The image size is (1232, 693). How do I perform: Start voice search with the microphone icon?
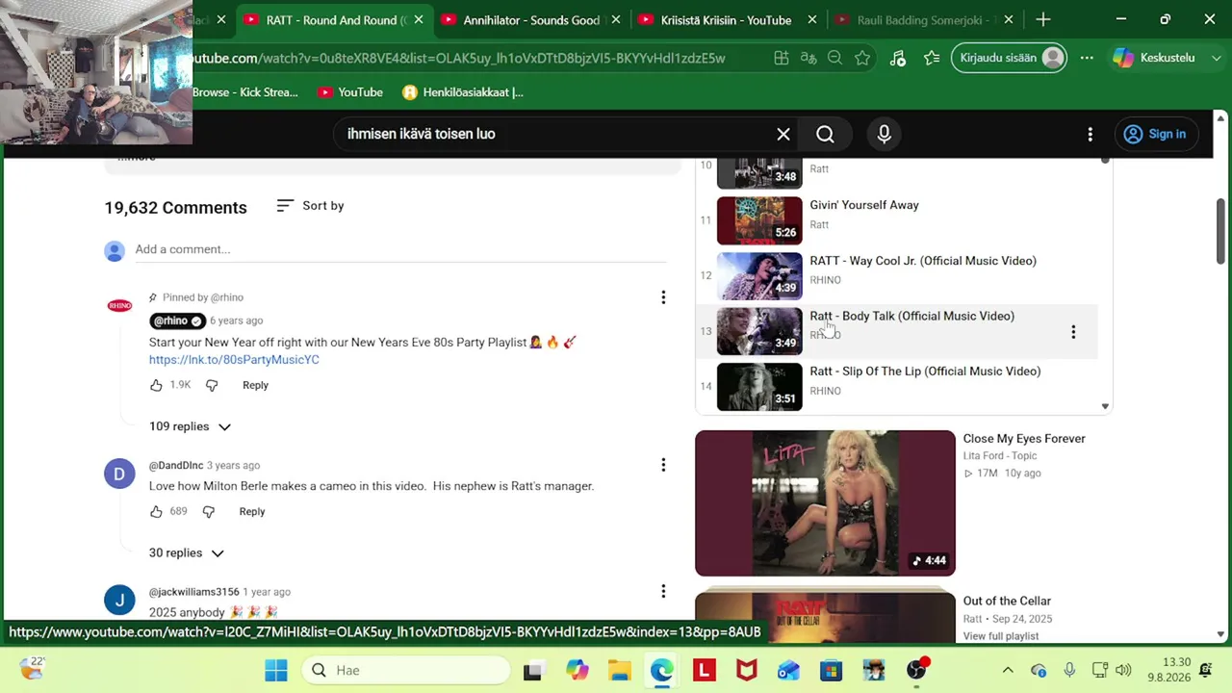884,134
